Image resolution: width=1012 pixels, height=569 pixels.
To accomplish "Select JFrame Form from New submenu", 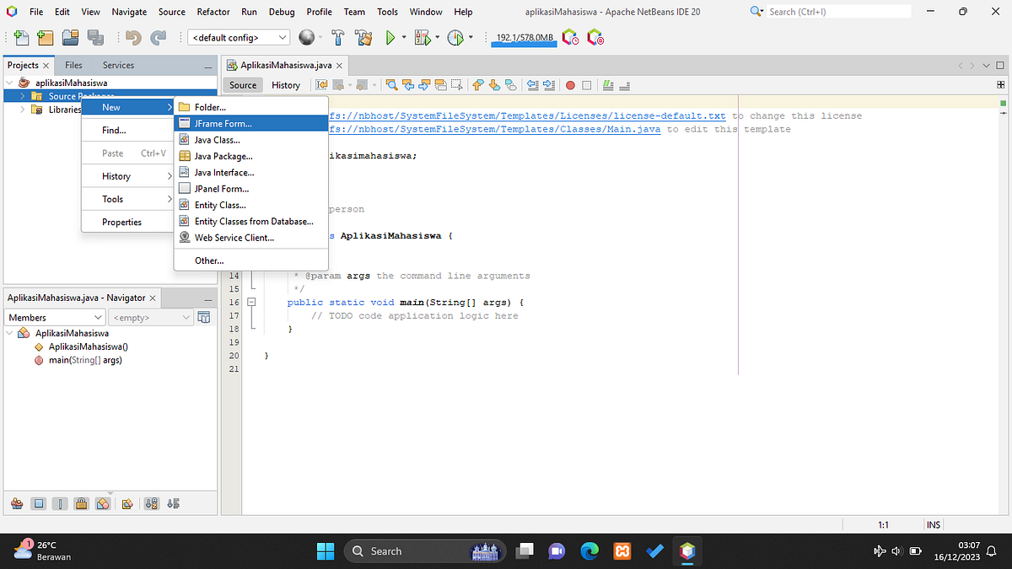I will coord(250,124).
